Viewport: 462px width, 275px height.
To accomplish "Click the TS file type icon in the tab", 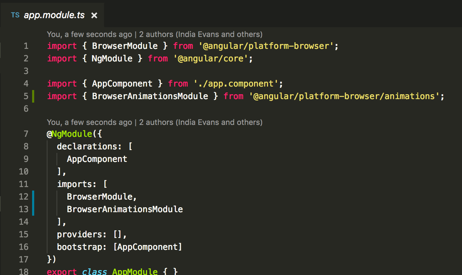I will (15, 15).
